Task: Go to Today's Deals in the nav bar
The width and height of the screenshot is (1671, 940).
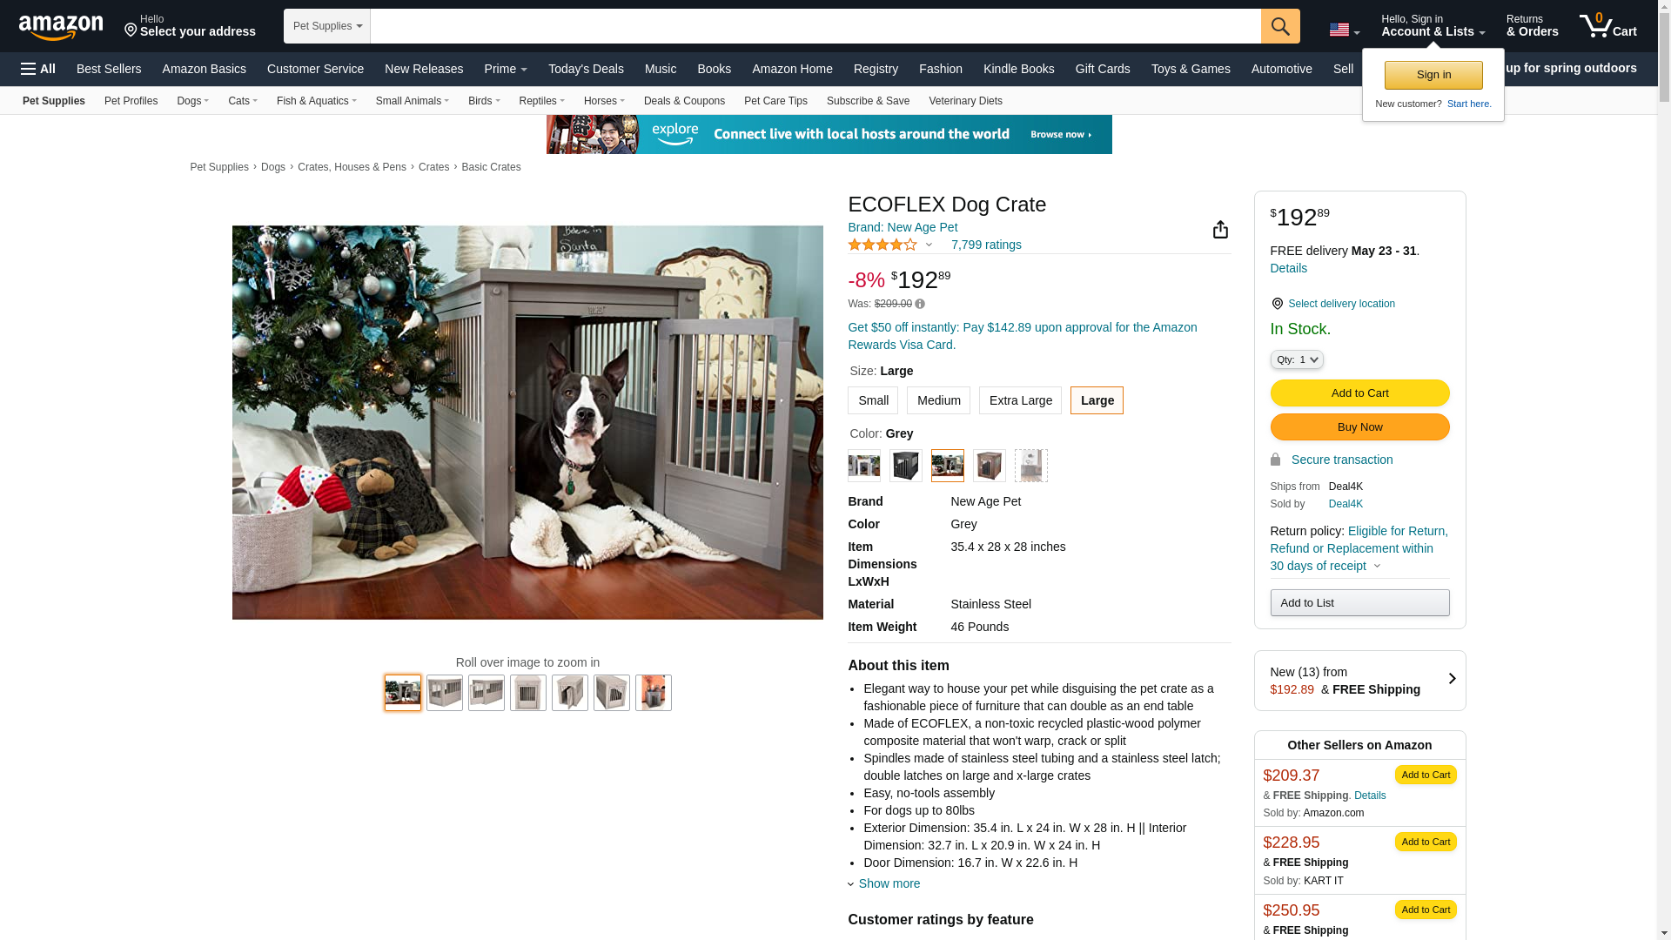Action: point(586,69)
